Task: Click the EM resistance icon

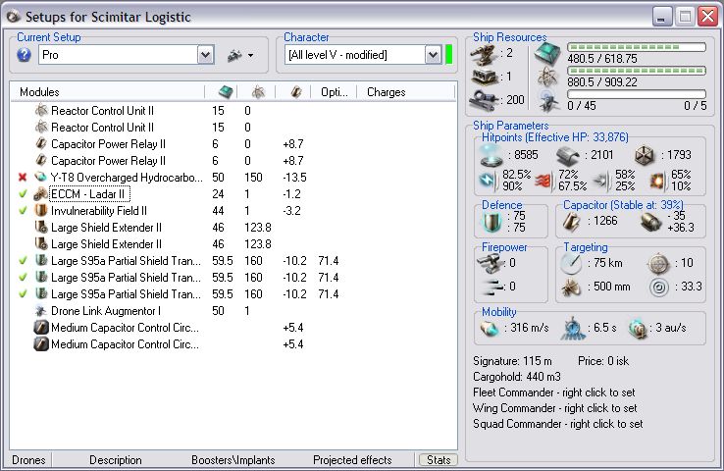Action: click(x=488, y=181)
